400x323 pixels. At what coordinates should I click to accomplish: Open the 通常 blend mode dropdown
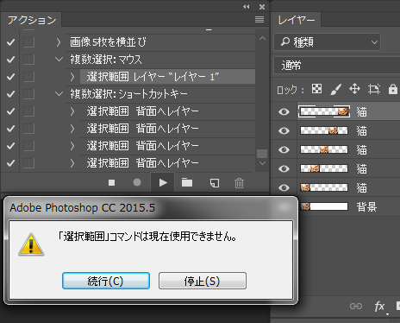tap(336, 66)
